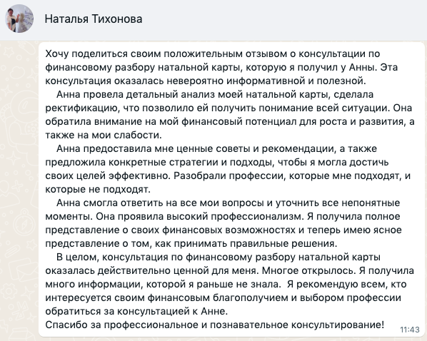Click the line starting with консультация оказалась невероятно
427x341 pixels.
tap(206, 81)
